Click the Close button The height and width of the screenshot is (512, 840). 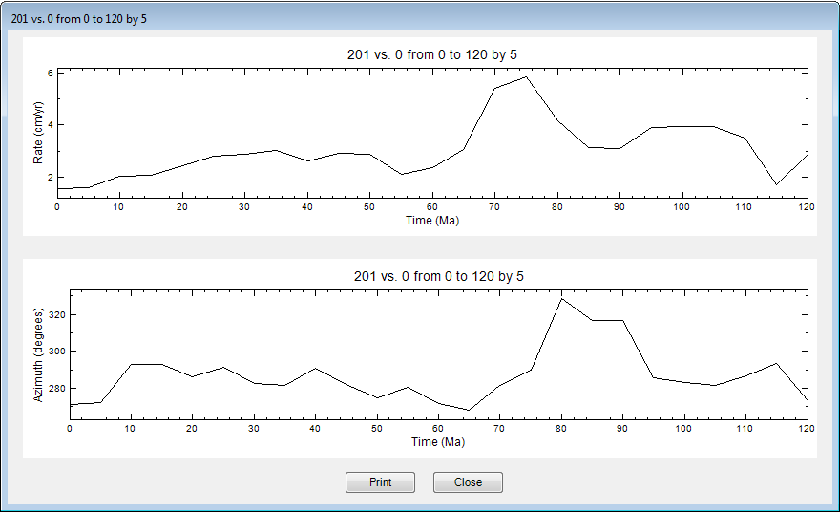point(468,482)
